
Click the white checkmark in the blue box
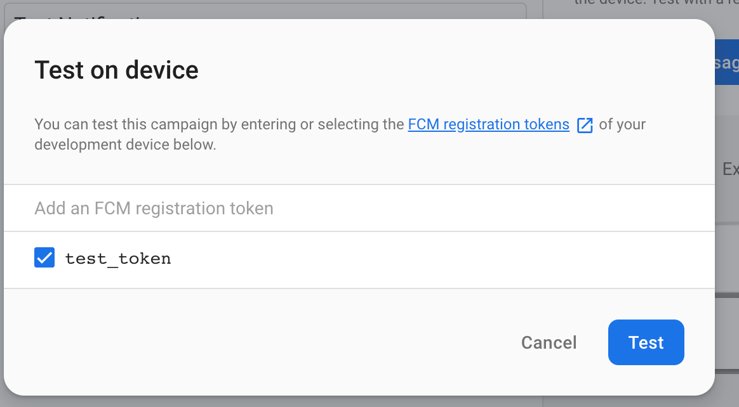coord(44,258)
